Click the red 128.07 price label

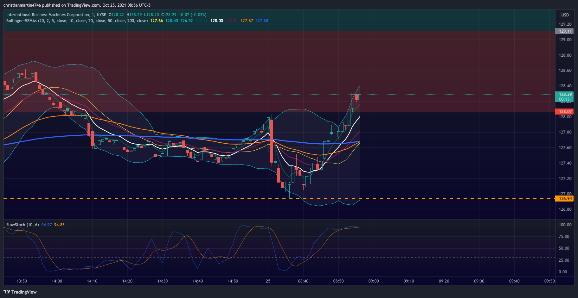(565, 111)
